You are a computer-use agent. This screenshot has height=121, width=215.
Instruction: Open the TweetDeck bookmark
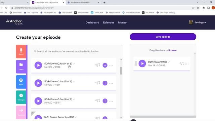pos(97,12)
